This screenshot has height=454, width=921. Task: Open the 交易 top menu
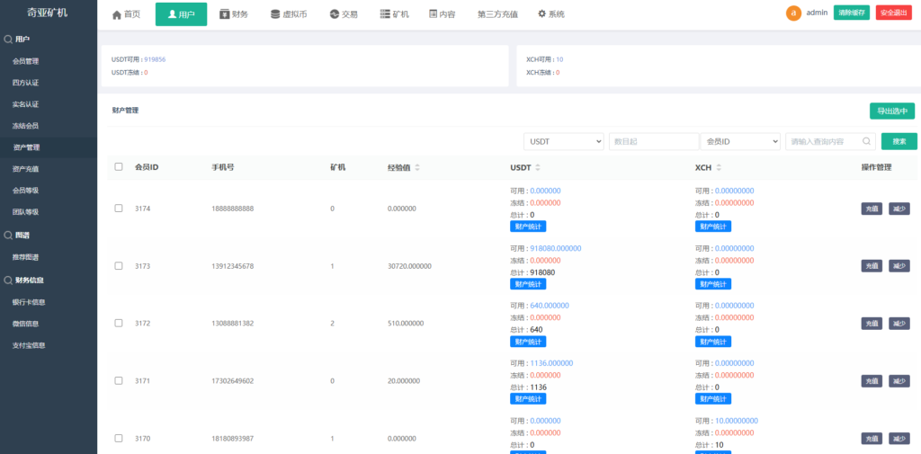344,14
